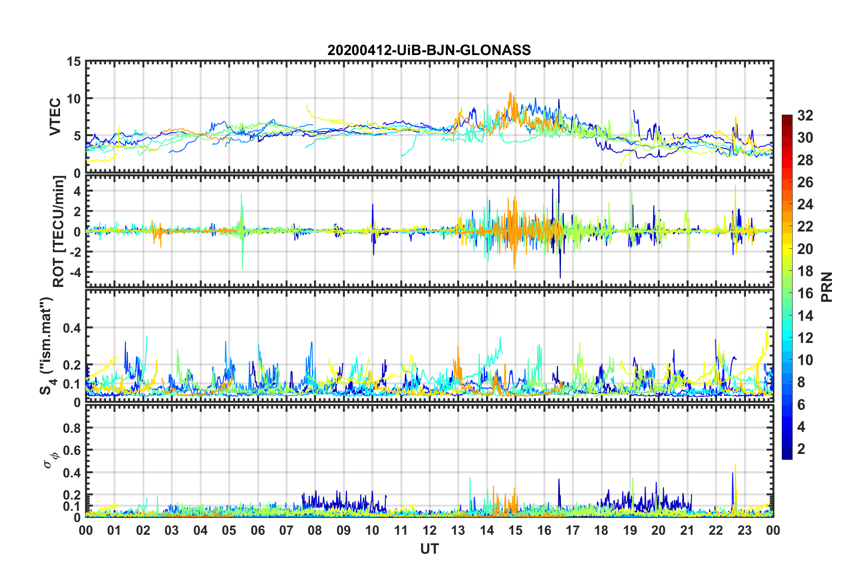Select the VTEC y-axis label

click(x=55, y=117)
